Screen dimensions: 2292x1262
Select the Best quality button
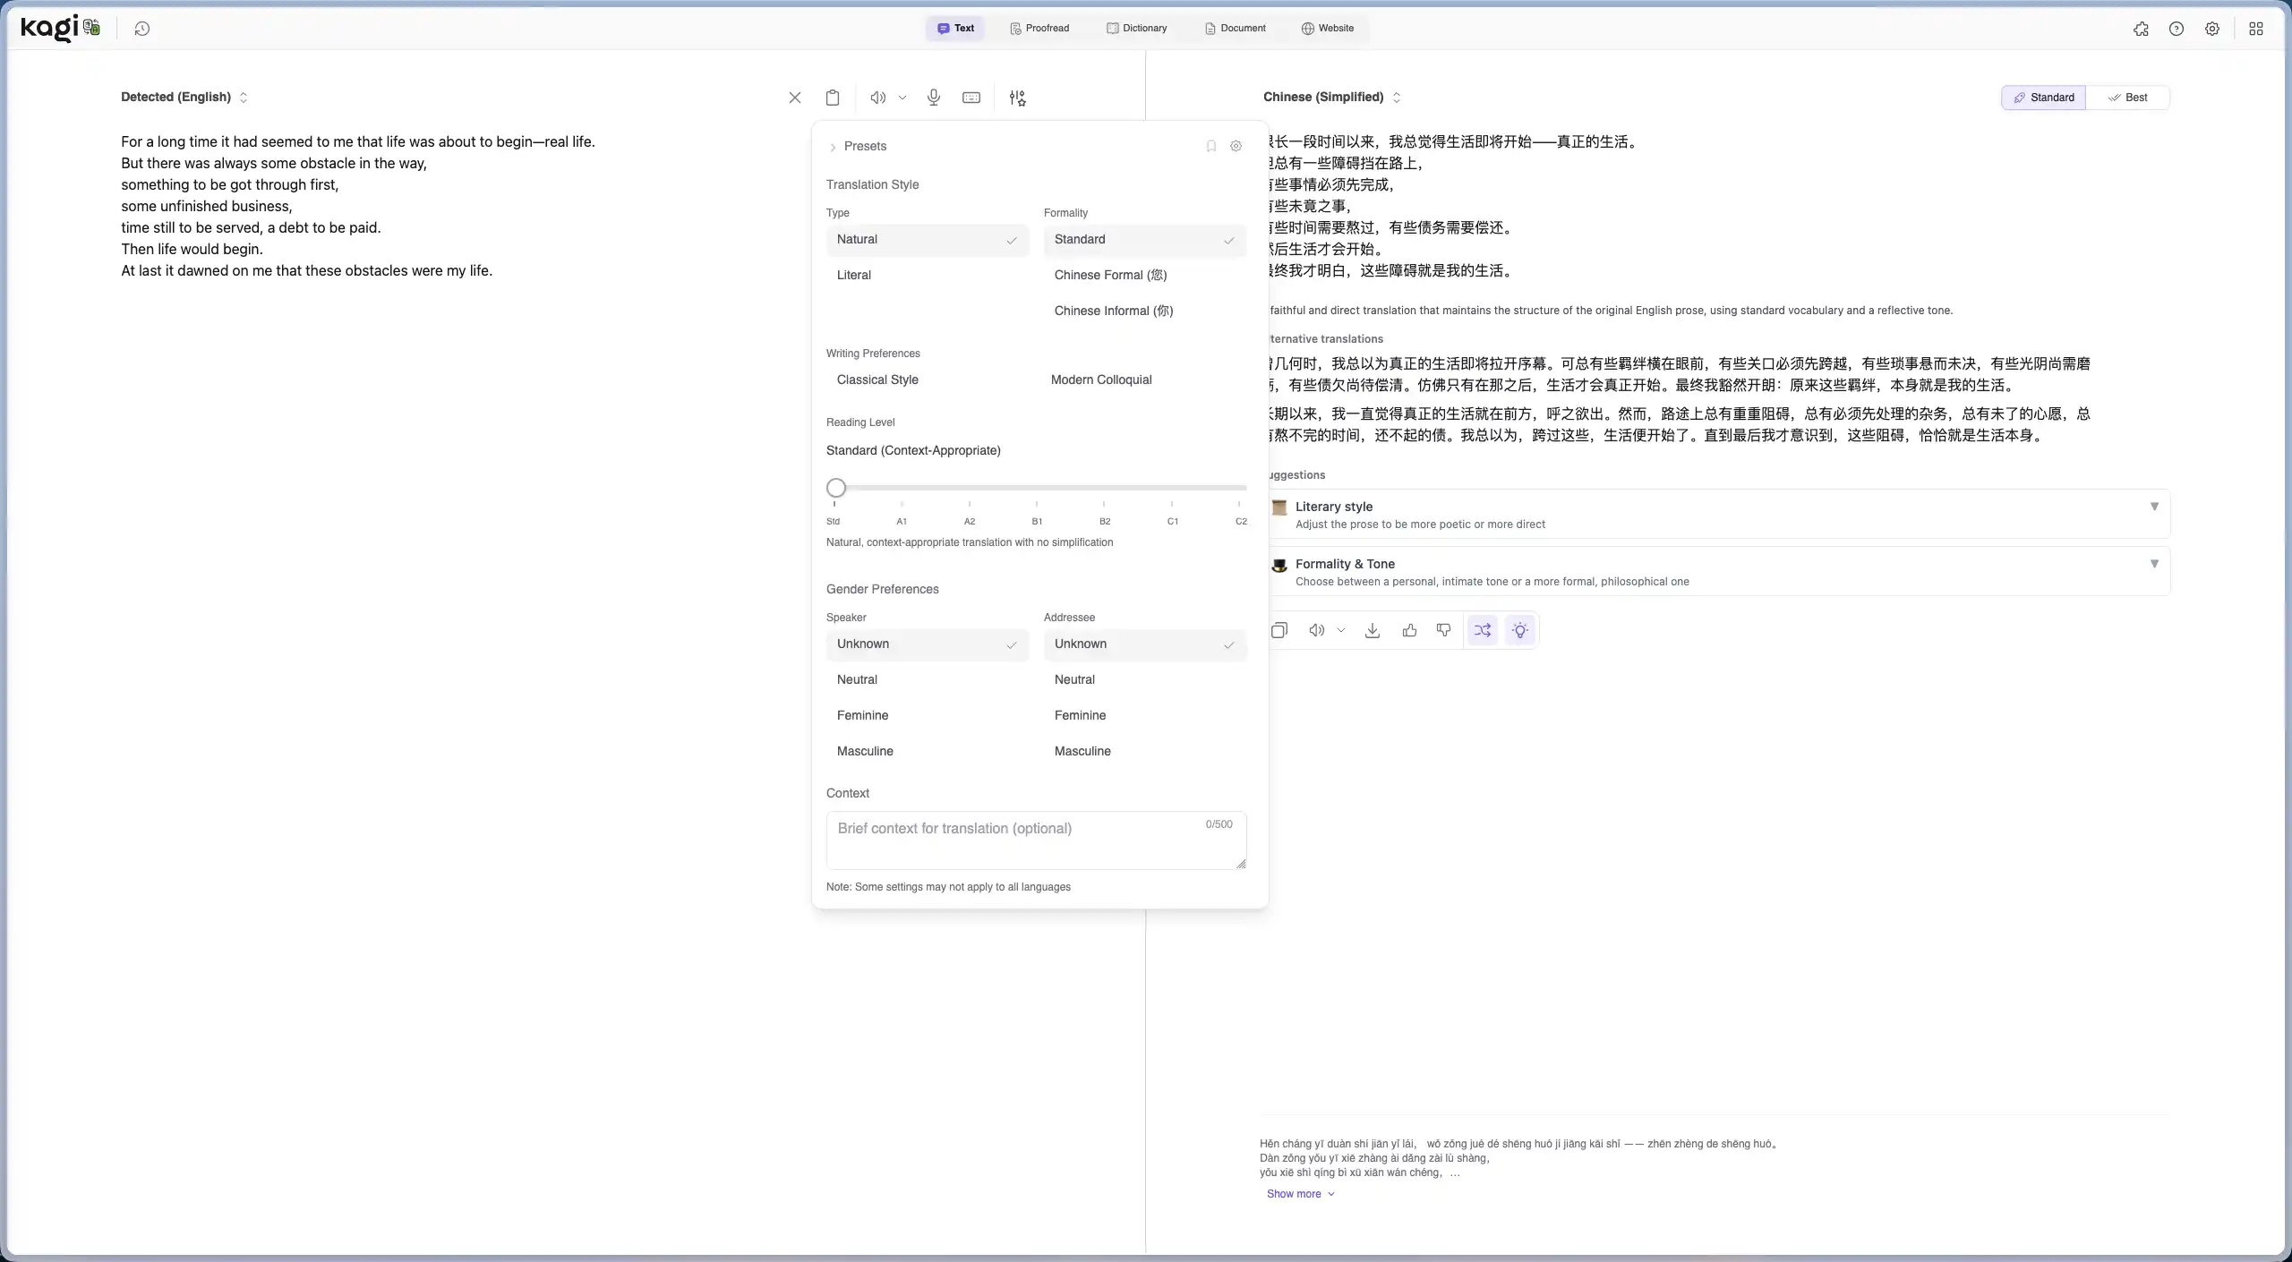point(2127,98)
